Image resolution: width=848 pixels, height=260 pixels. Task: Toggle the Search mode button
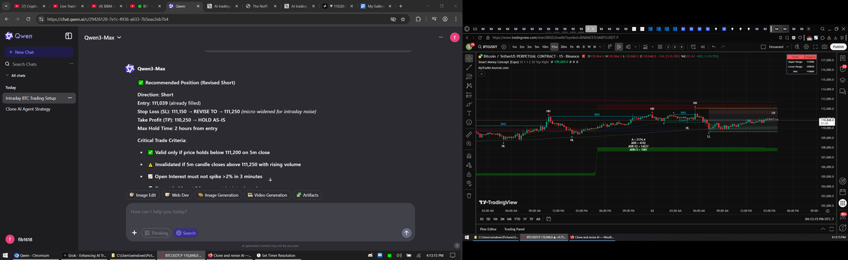click(x=185, y=233)
